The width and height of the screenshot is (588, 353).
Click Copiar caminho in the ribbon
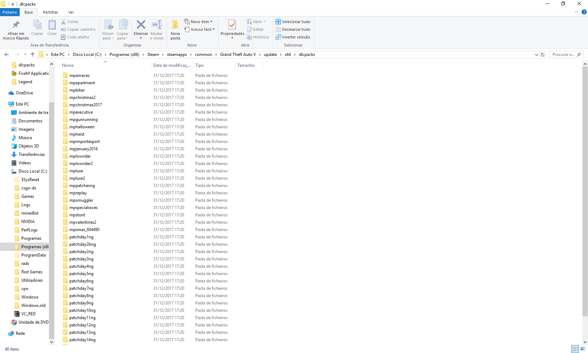[x=78, y=29]
